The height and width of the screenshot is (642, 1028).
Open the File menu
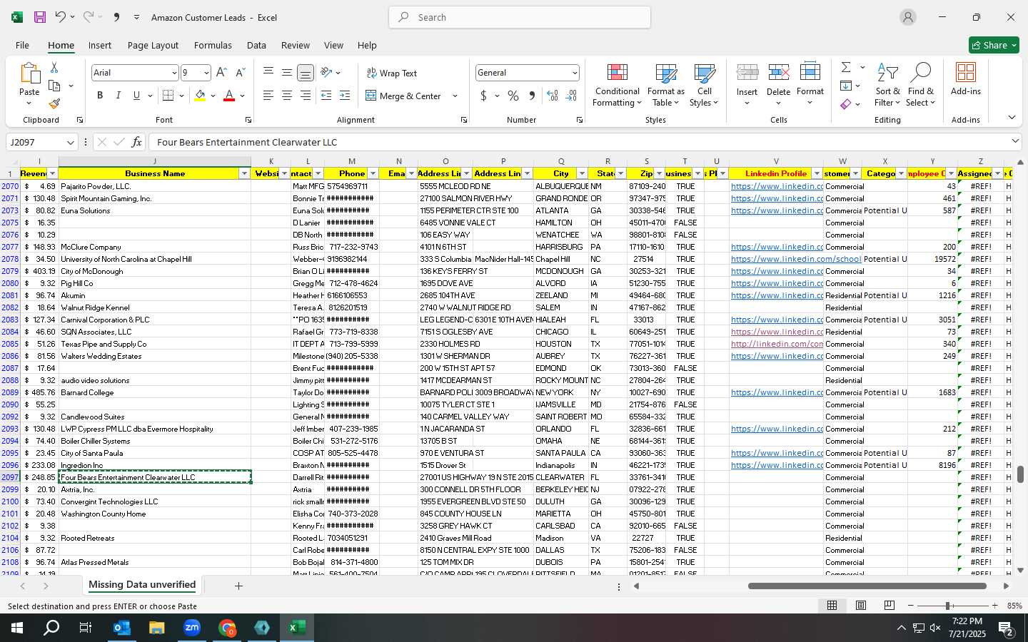pyautogui.click(x=23, y=45)
